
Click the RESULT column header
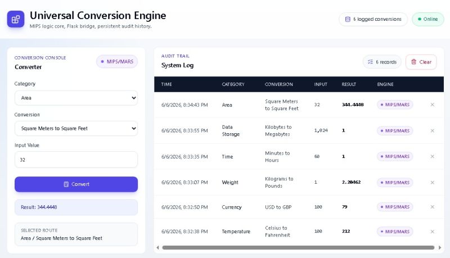click(x=349, y=84)
